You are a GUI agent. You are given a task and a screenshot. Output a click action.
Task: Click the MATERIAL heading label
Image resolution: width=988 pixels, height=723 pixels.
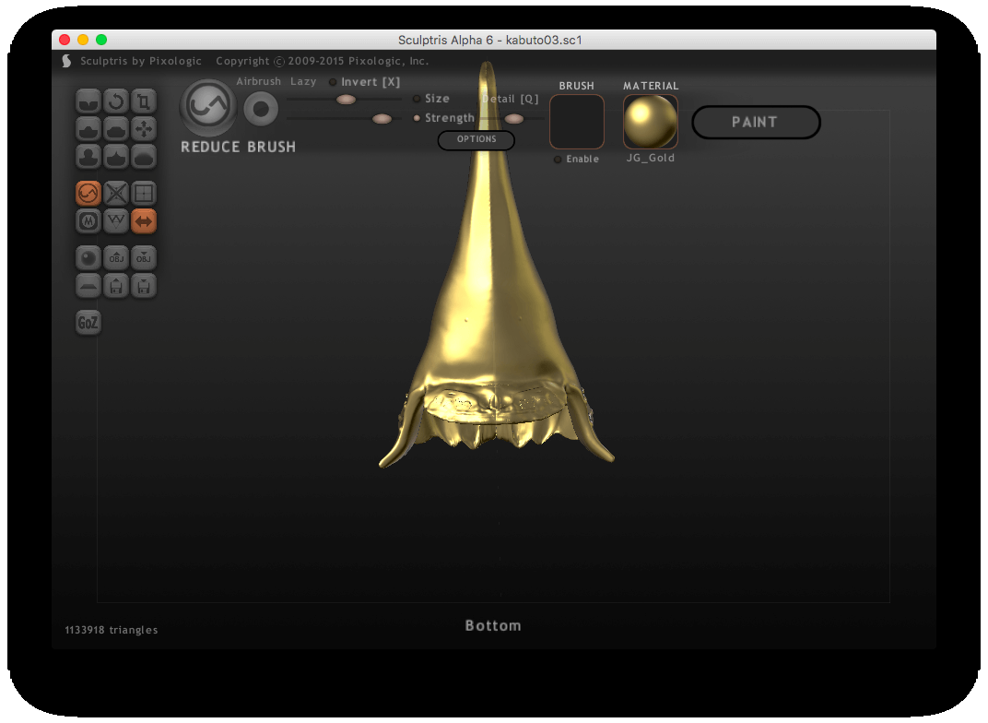tap(651, 86)
